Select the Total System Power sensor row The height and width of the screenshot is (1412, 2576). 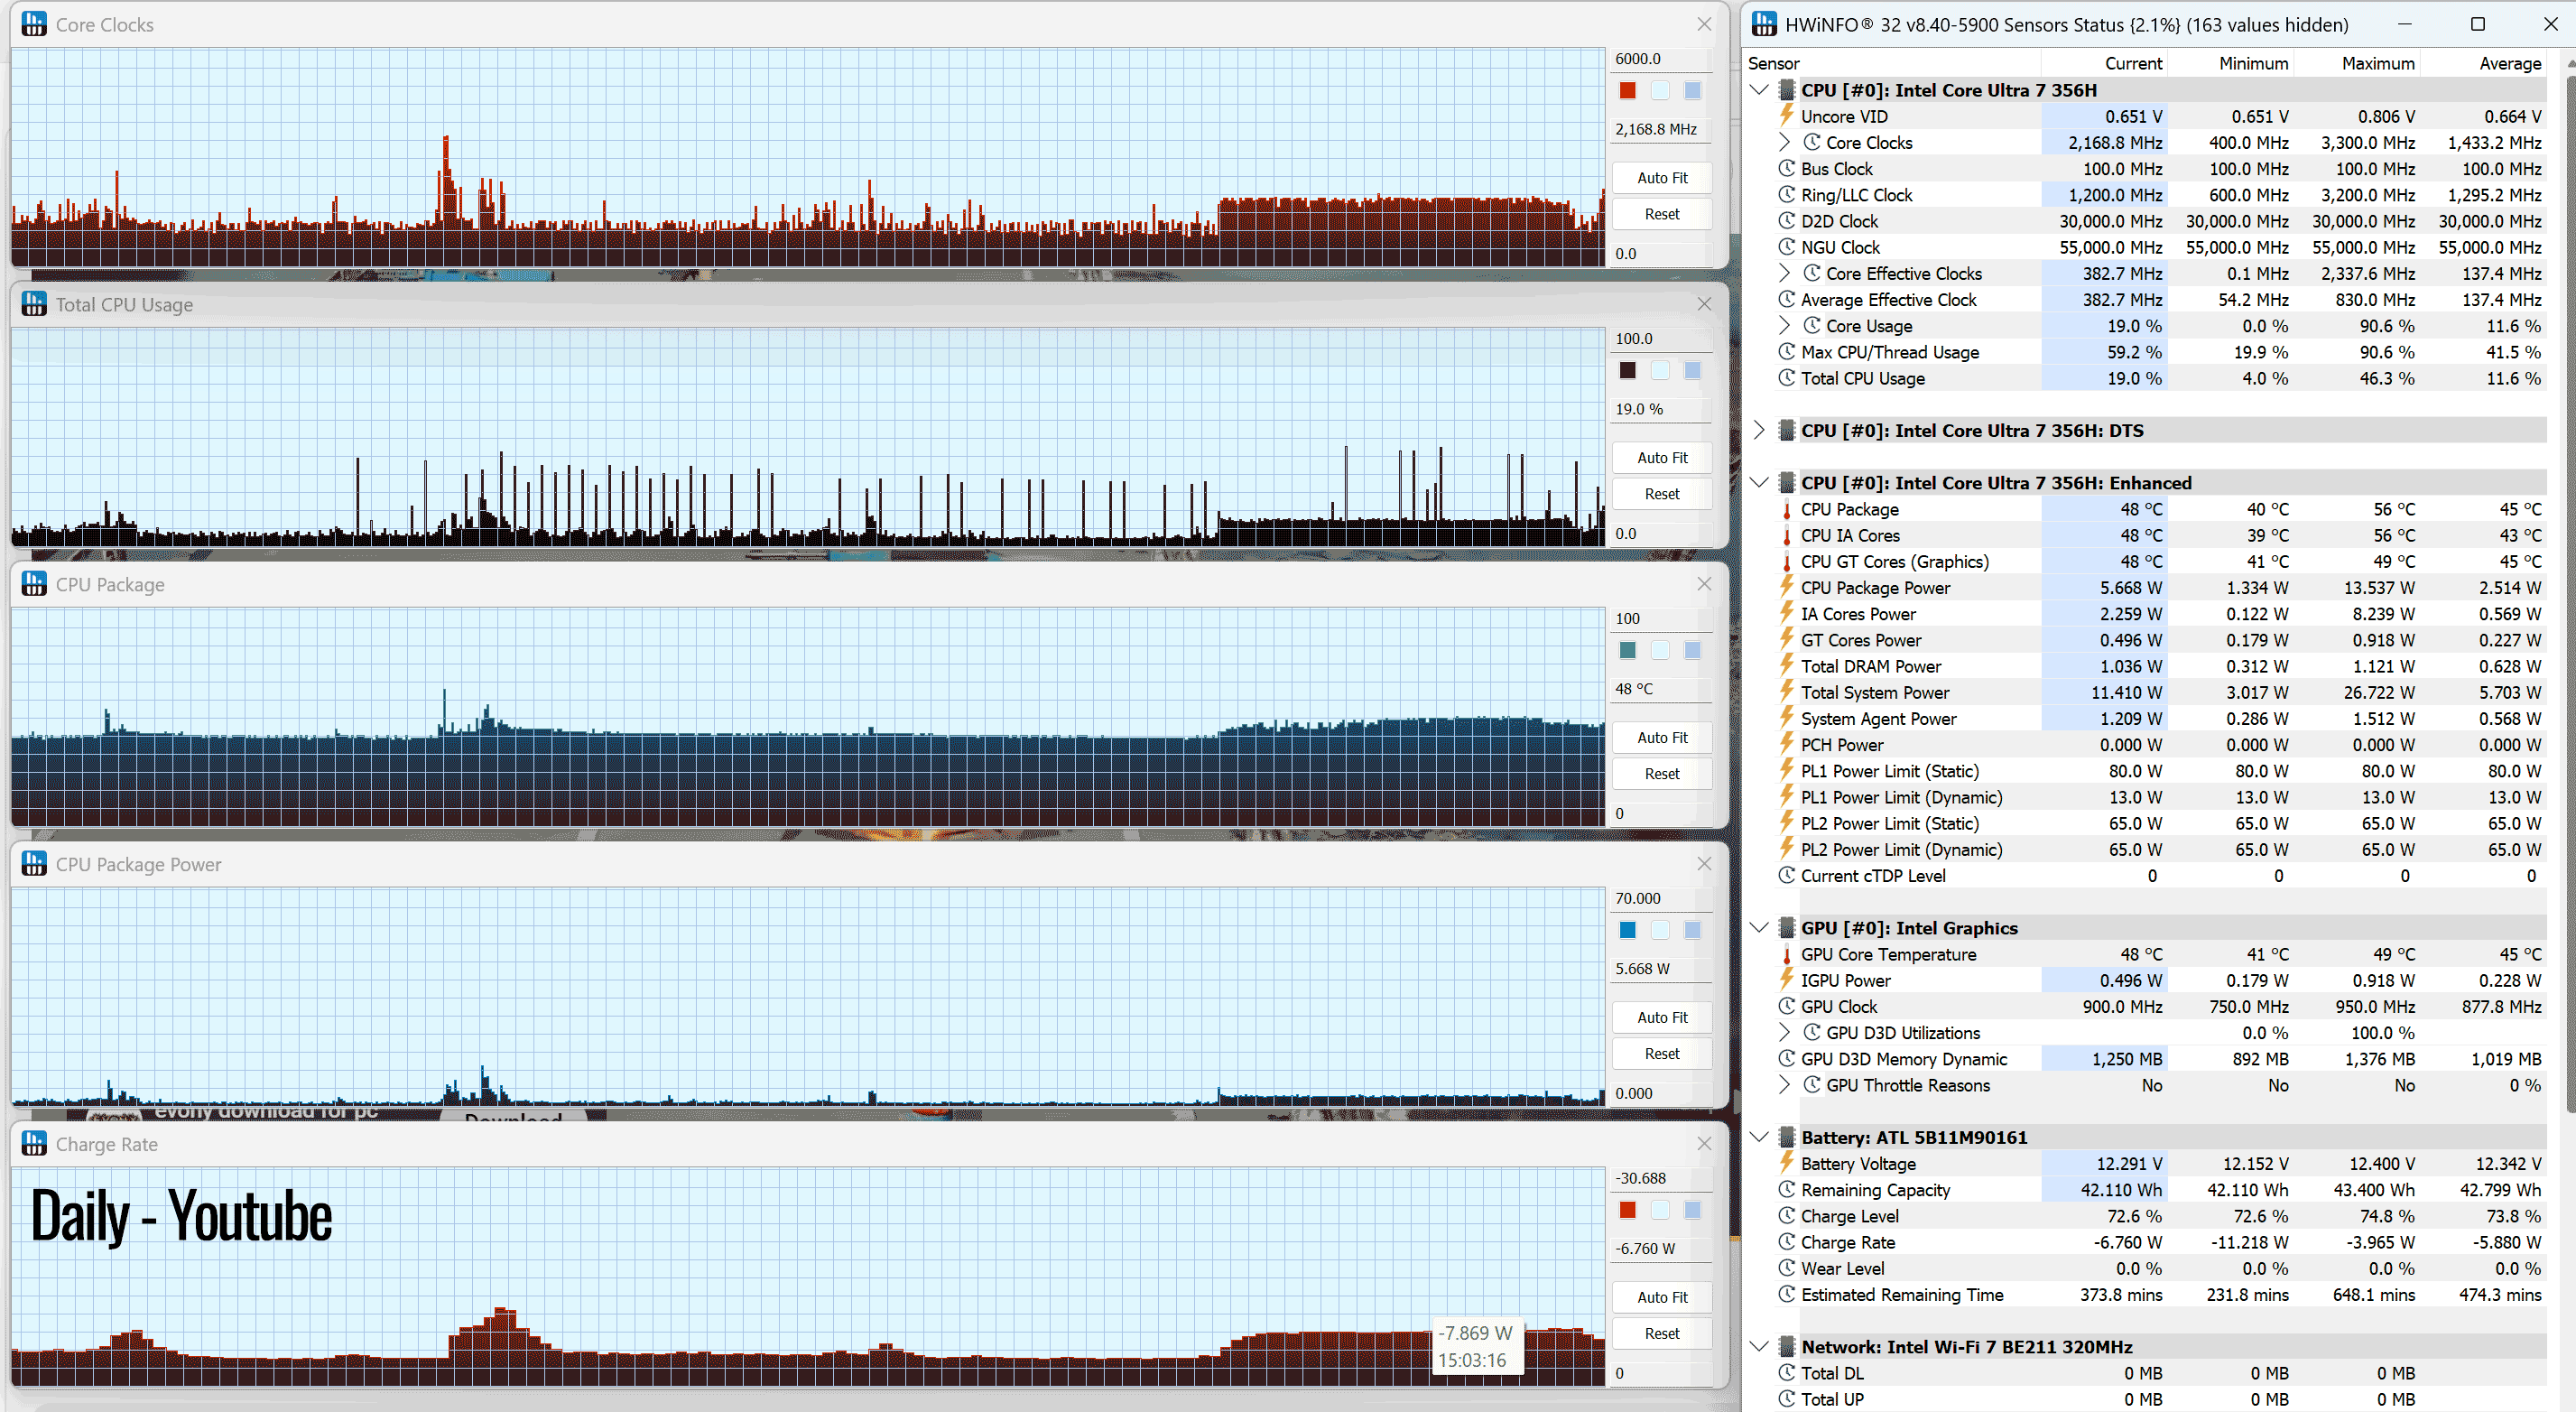coord(2160,692)
